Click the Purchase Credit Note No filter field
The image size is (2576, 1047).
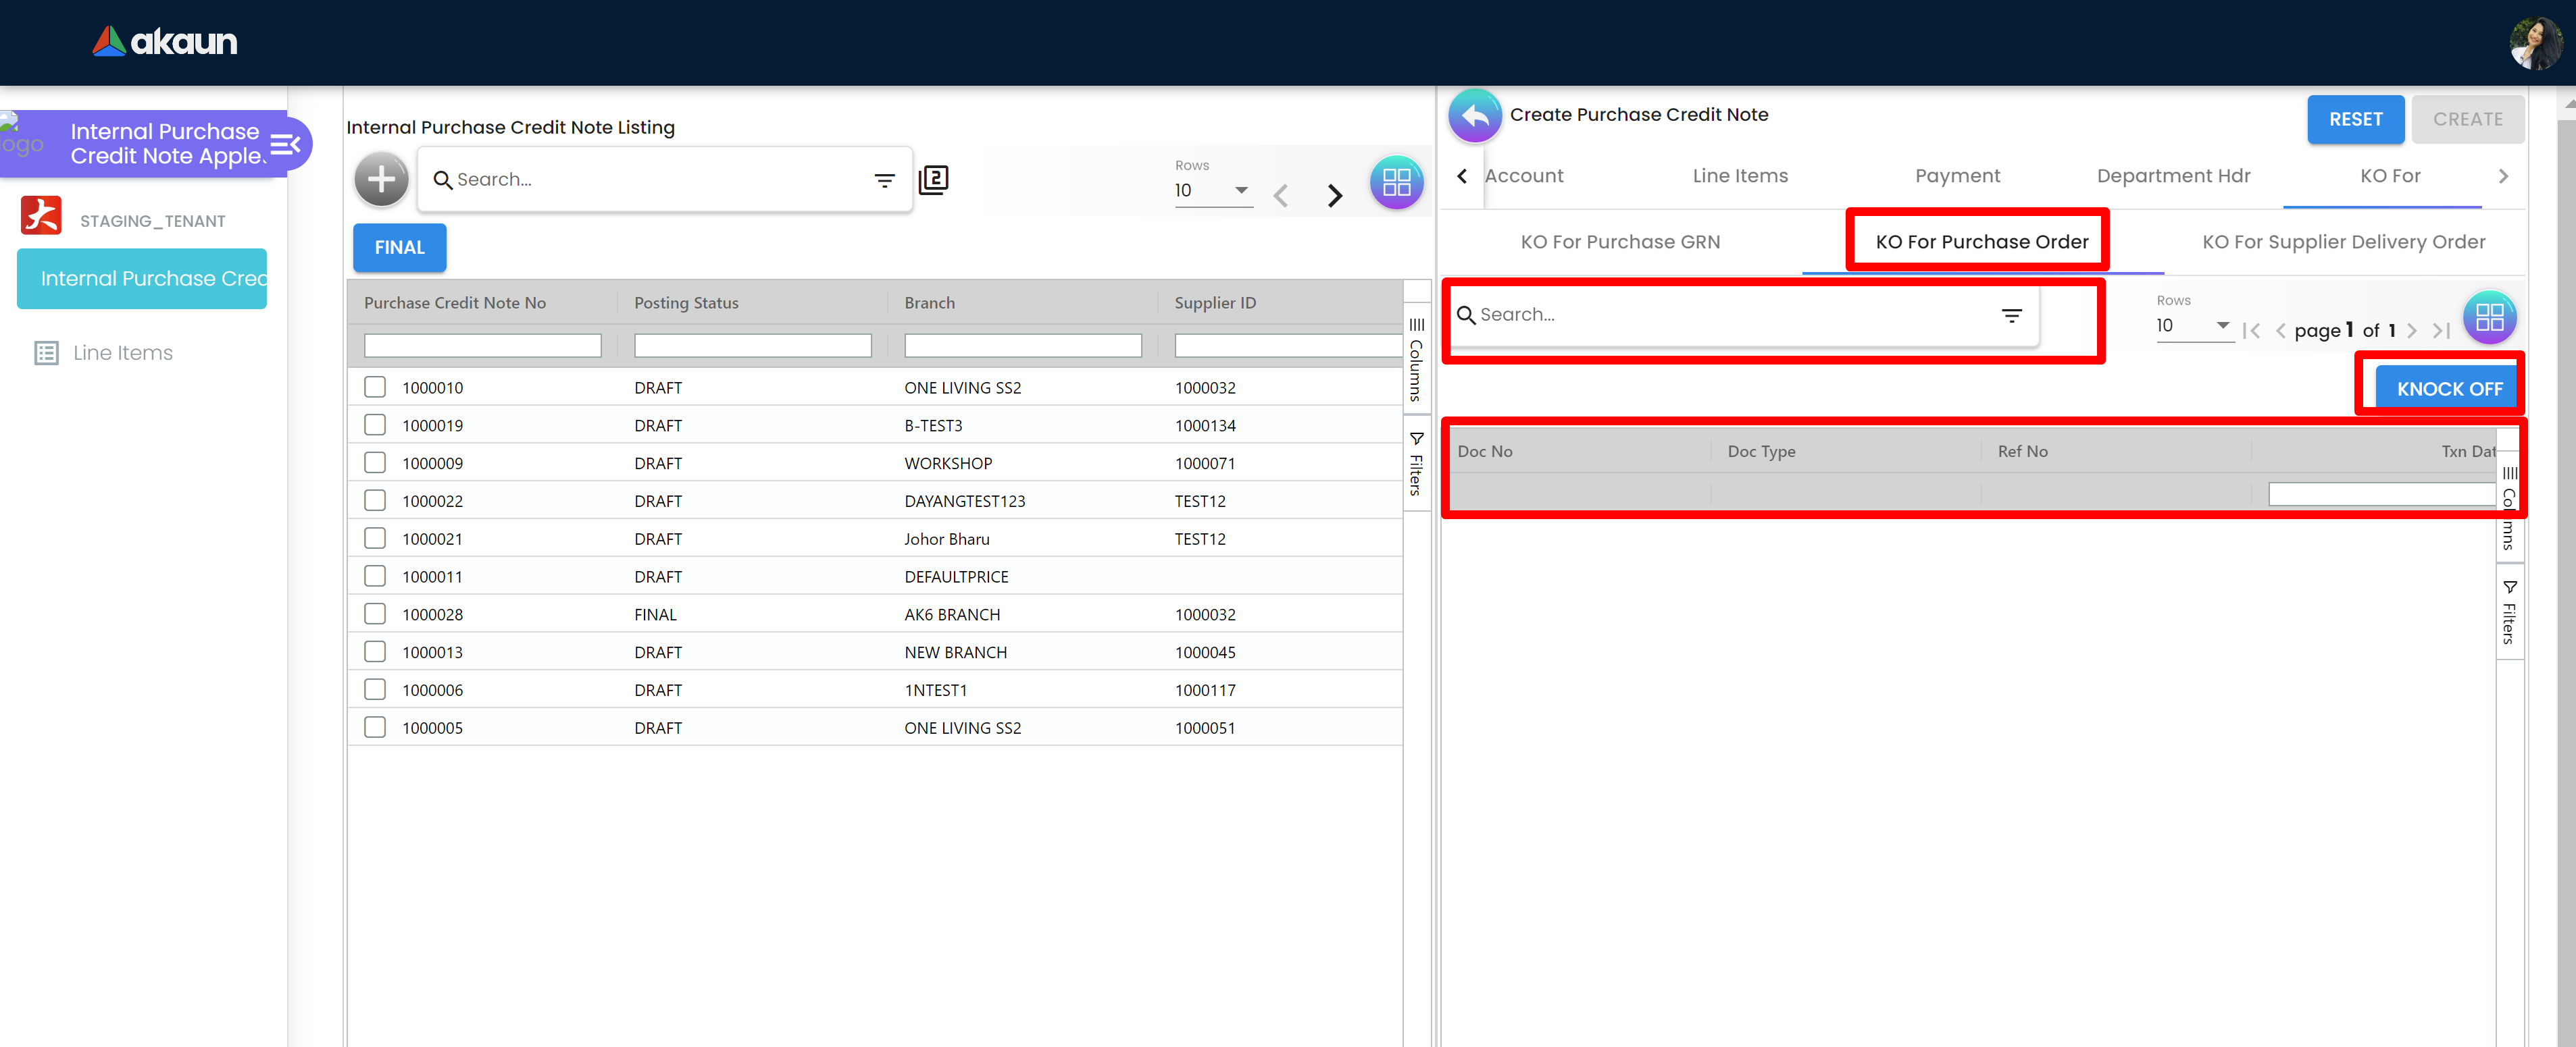coord(482,346)
